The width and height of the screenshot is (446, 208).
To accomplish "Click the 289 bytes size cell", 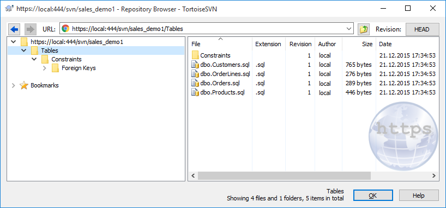I will pos(358,83).
